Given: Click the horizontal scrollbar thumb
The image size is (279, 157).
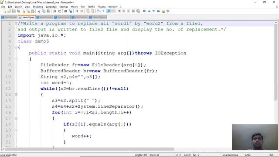Looking at the screenshot, I should click(90, 149).
